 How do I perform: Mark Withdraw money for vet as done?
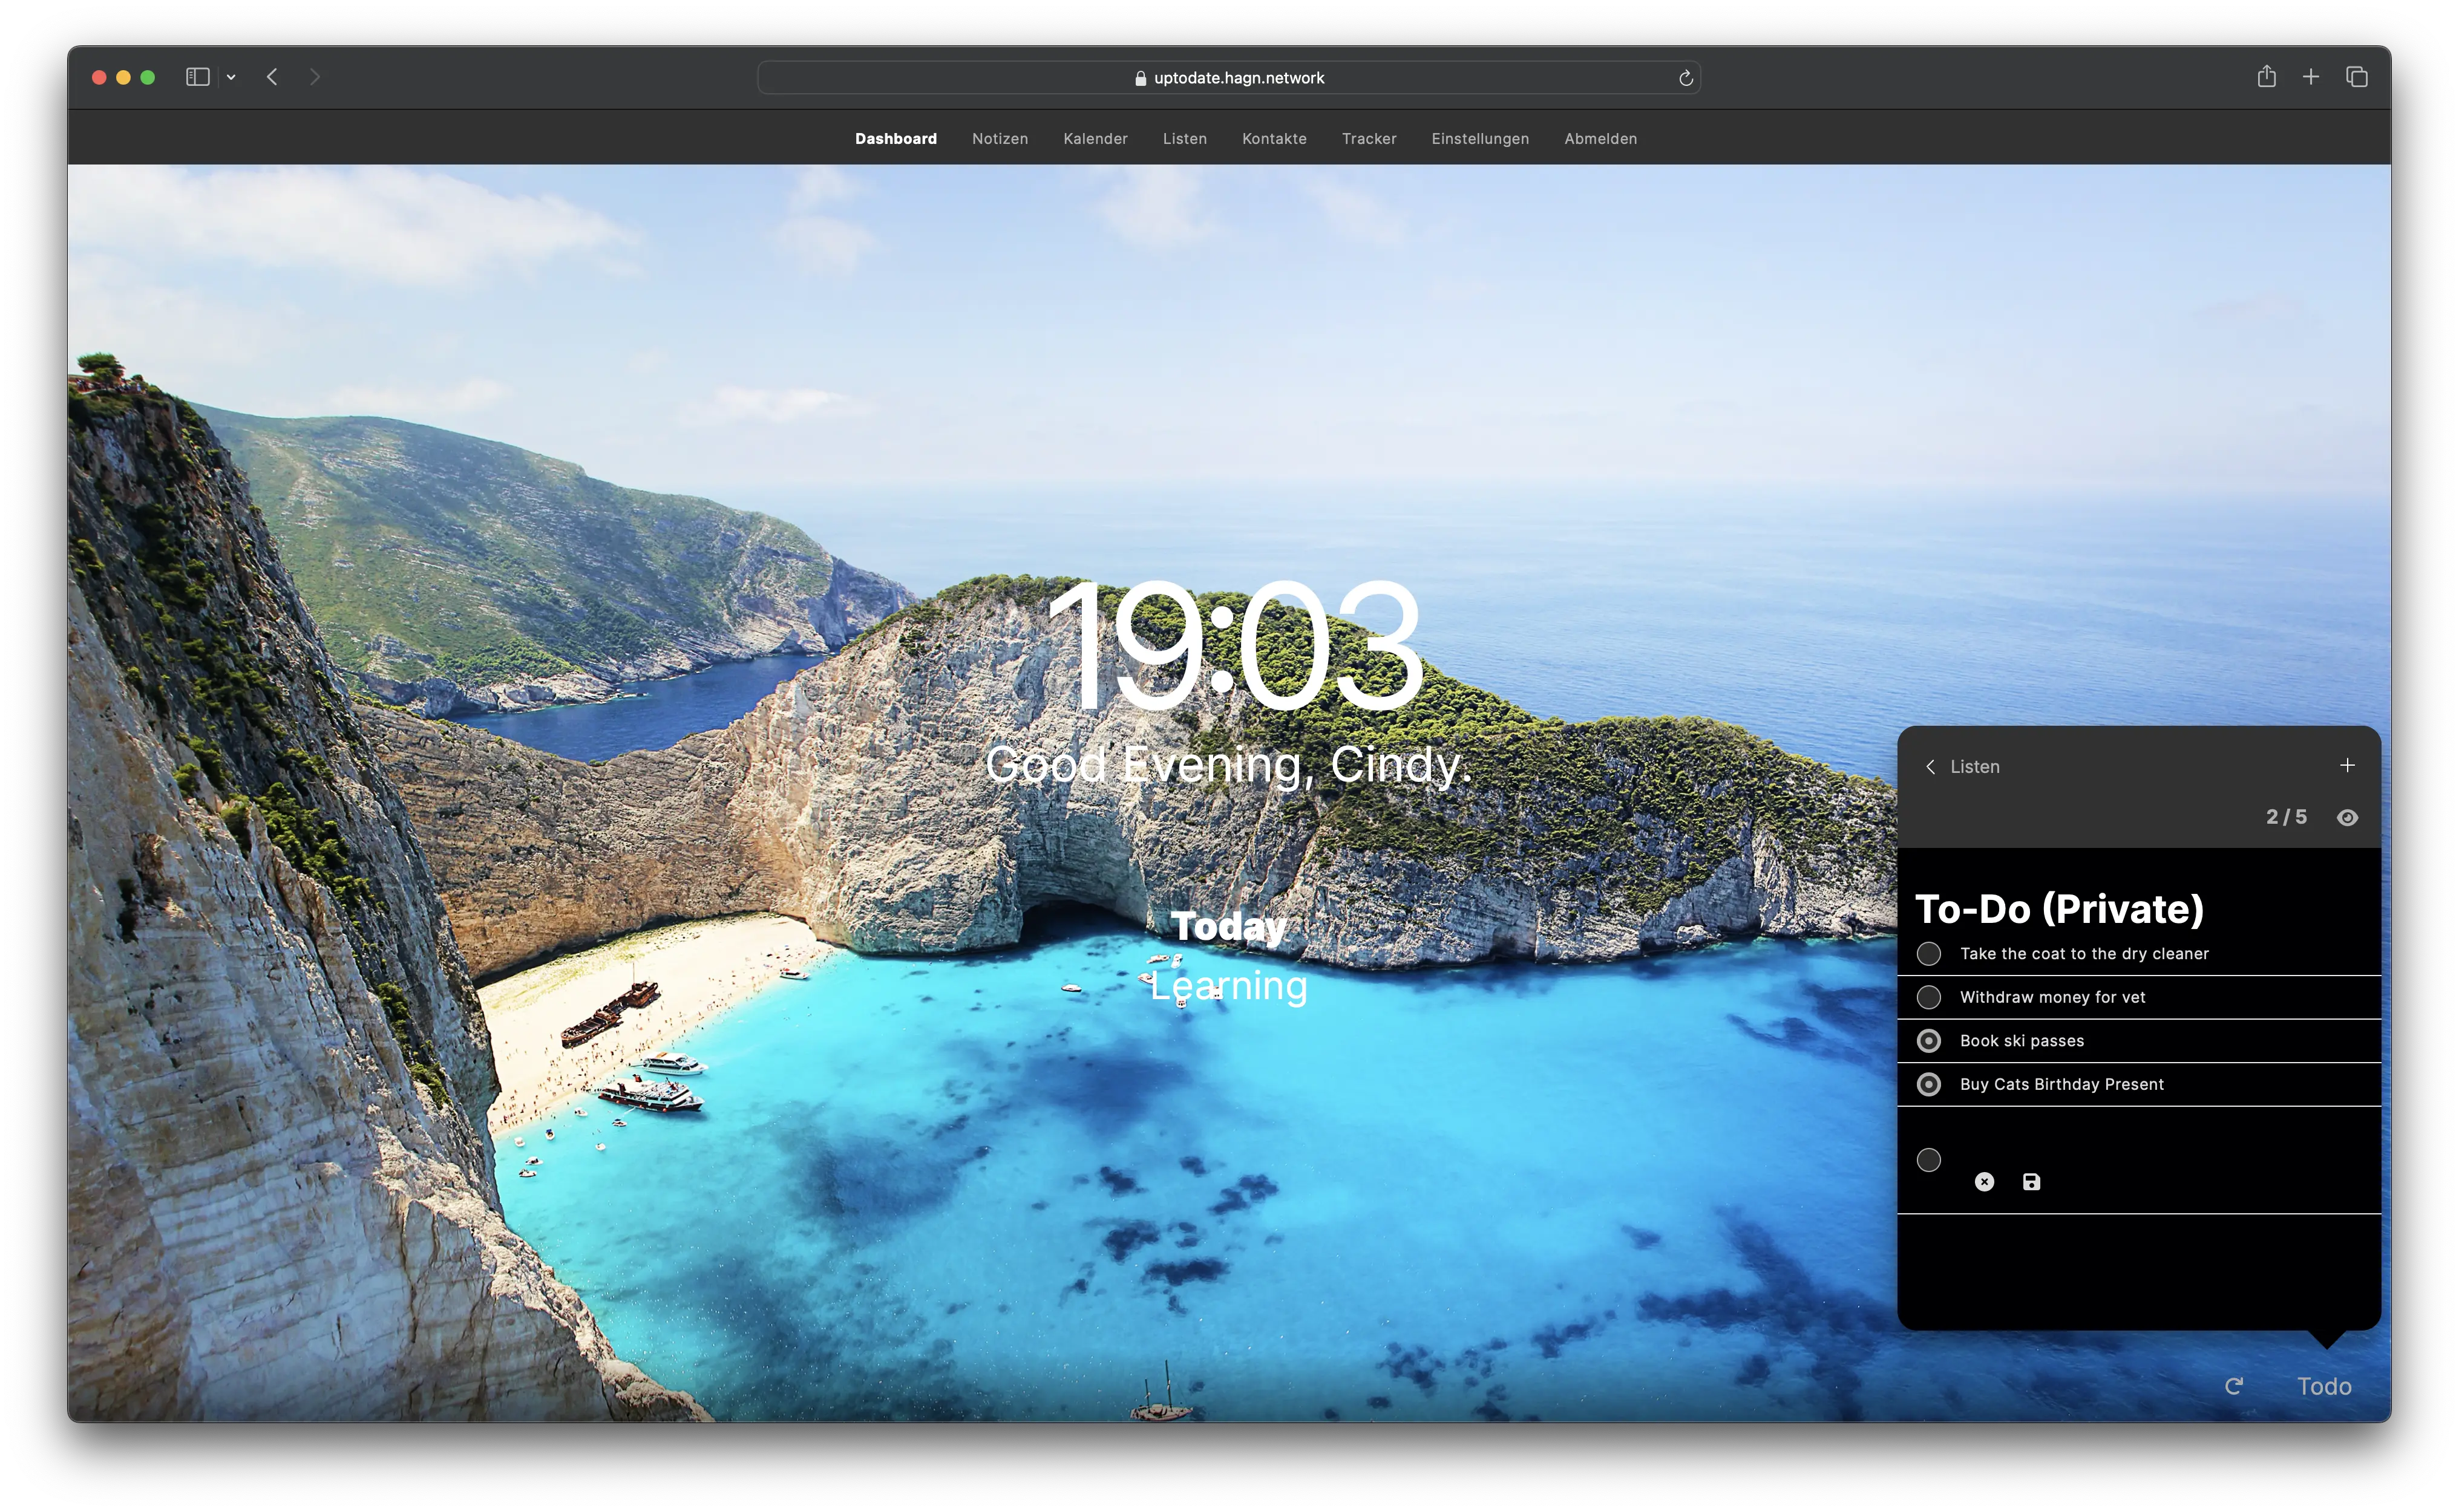pos(1928,997)
